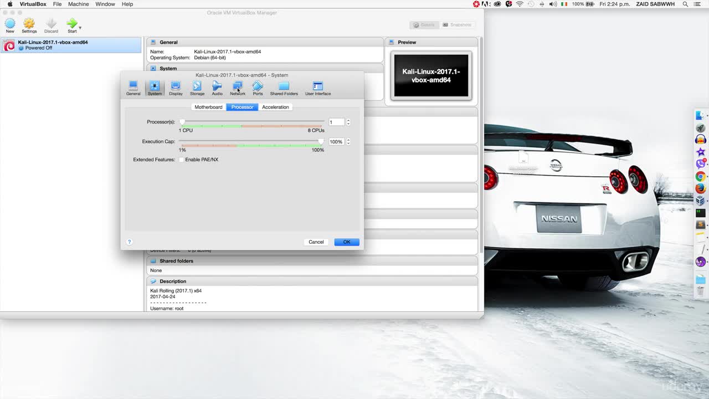The height and width of the screenshot is (399, 709).
Task: Open Google Chrome from the dock
Action: pos(701,176)
